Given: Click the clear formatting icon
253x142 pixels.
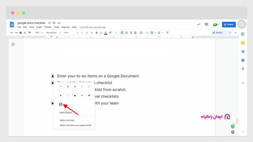Looking at the screenshot, I should (x=167, y=33).
